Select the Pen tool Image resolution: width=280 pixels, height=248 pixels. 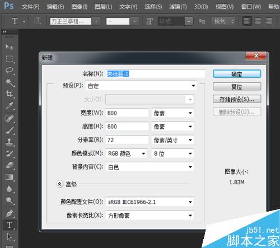[x=10, y=213]
